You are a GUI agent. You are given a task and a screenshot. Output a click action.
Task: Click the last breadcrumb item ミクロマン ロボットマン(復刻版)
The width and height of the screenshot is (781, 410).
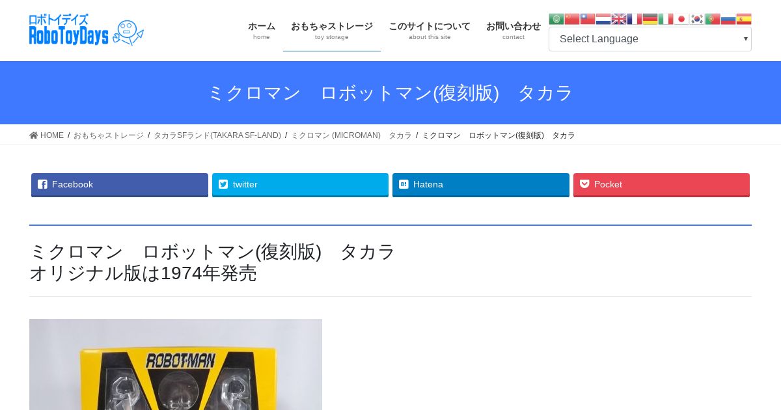tap(499, 135)
